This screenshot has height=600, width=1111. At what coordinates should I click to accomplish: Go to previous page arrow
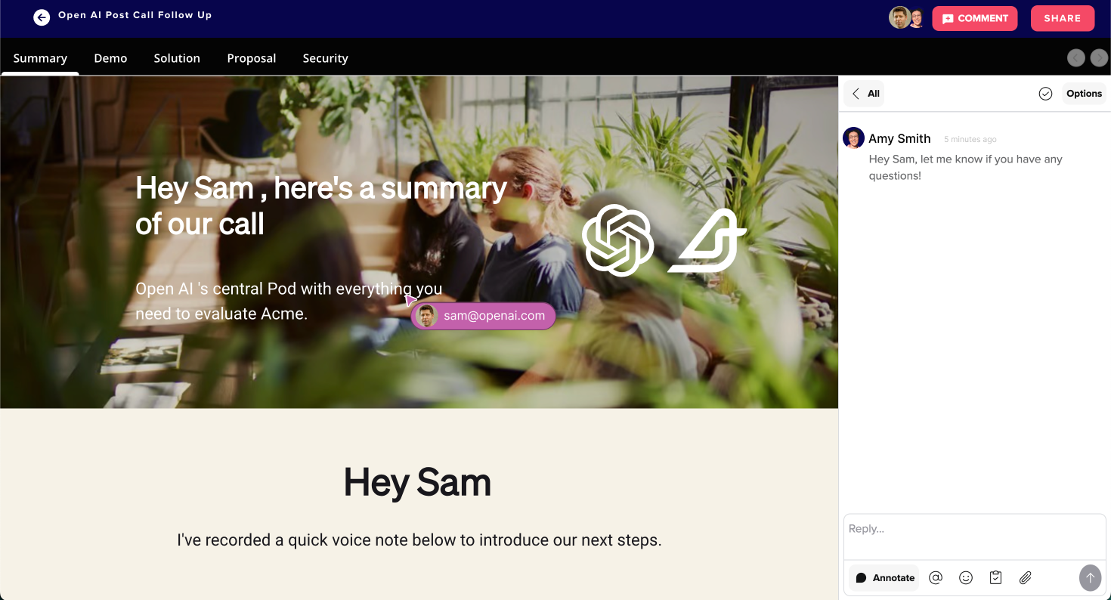coord(1076,57)
